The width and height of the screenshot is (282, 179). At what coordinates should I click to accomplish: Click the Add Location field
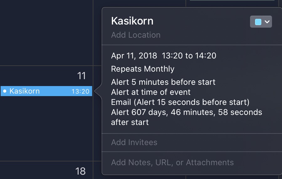136,35
